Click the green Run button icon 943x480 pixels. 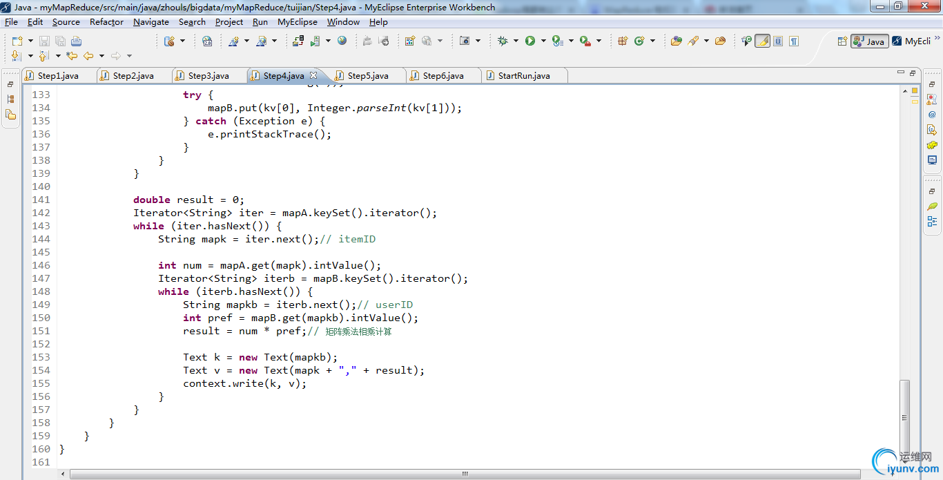(x=530, y=41)
